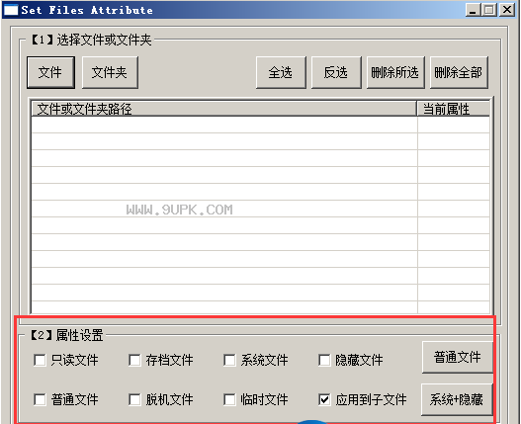
Task: Clear list with 删除全部 button
Action: point(459,72)
